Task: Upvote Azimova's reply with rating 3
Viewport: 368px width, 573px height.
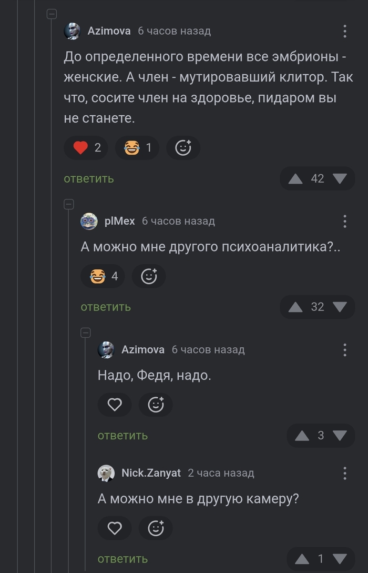Action: coord(302,436)
